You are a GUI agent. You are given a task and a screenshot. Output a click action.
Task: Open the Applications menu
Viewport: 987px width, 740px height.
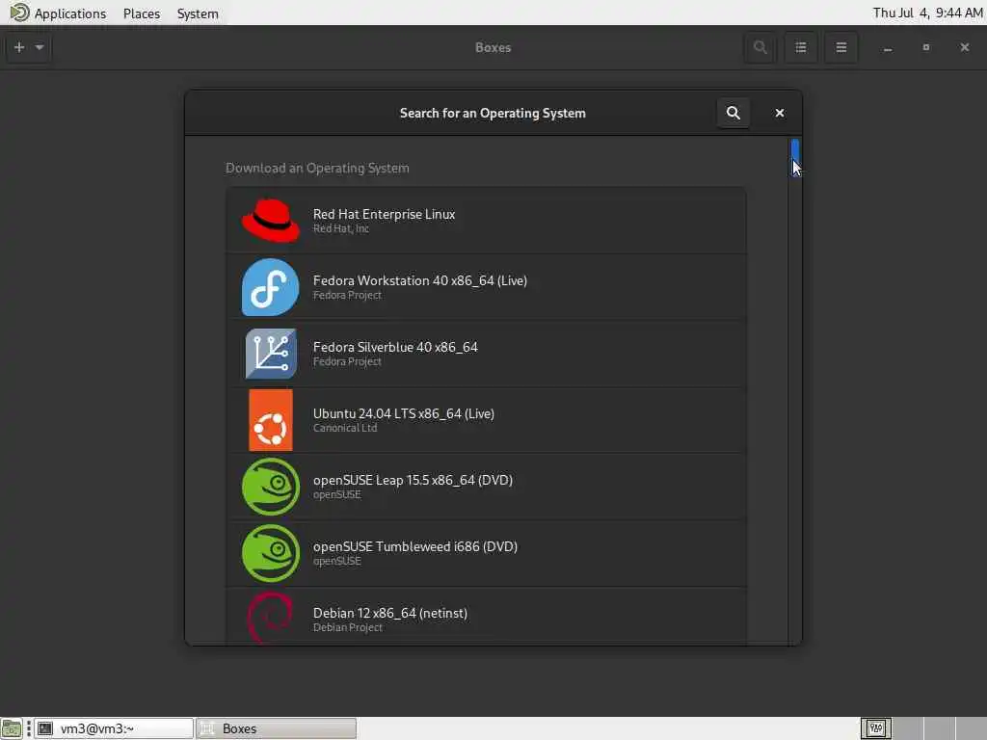point(69,13)
